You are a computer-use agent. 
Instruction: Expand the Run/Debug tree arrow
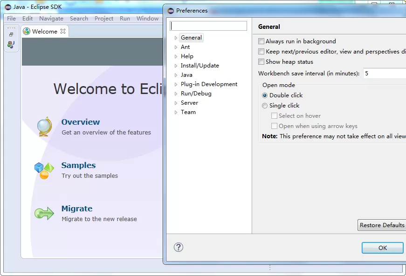(176, 94)
